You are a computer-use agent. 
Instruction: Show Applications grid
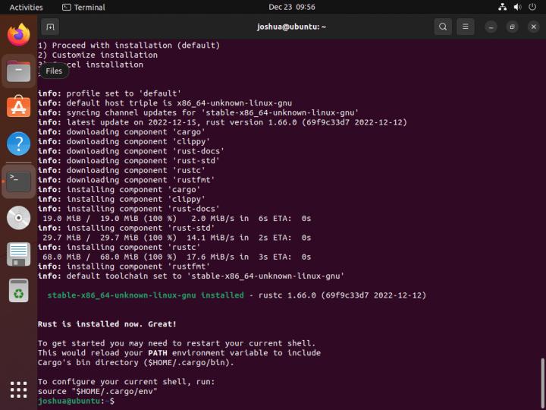coord(18,389)
